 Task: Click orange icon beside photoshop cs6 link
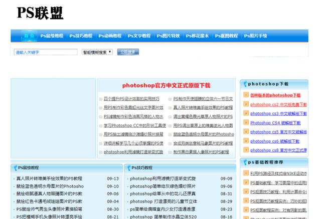(x=246, y=141)
